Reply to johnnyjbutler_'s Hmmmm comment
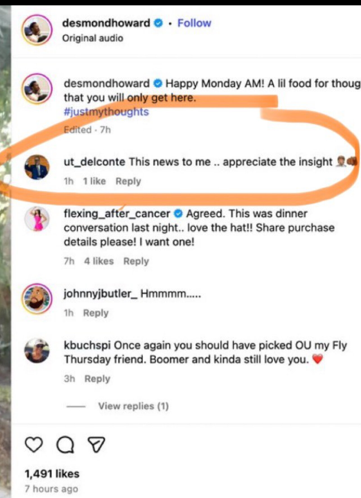The height and width of the screenshot is (498, 361). [96, 313]
